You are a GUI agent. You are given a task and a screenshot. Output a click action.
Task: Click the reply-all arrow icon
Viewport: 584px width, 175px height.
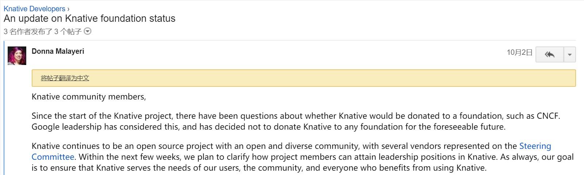point(550,54)
